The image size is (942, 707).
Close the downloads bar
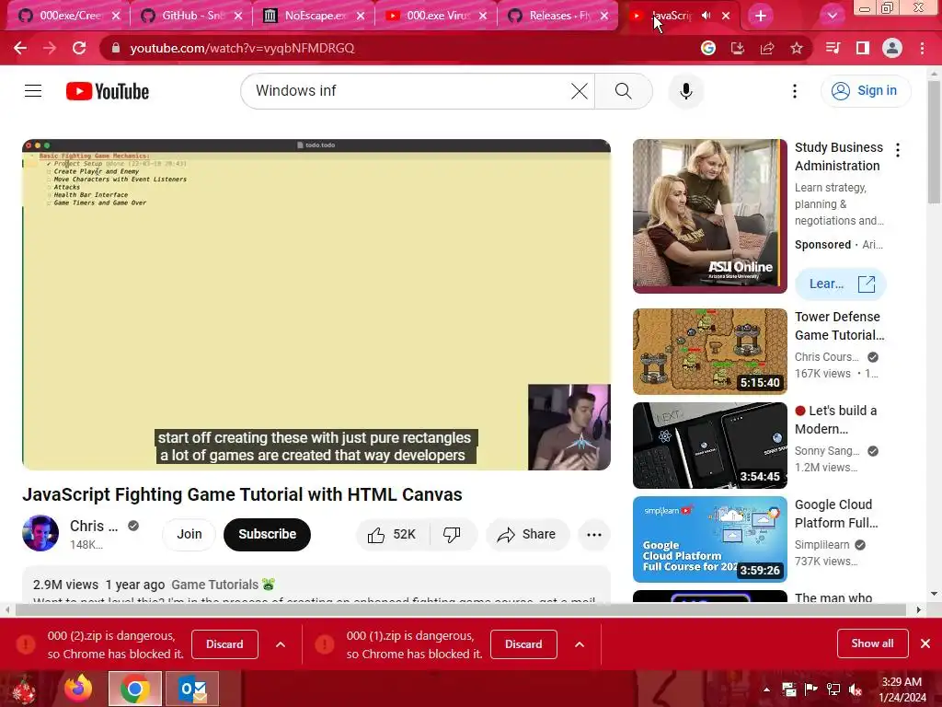[x=925, y=643]
